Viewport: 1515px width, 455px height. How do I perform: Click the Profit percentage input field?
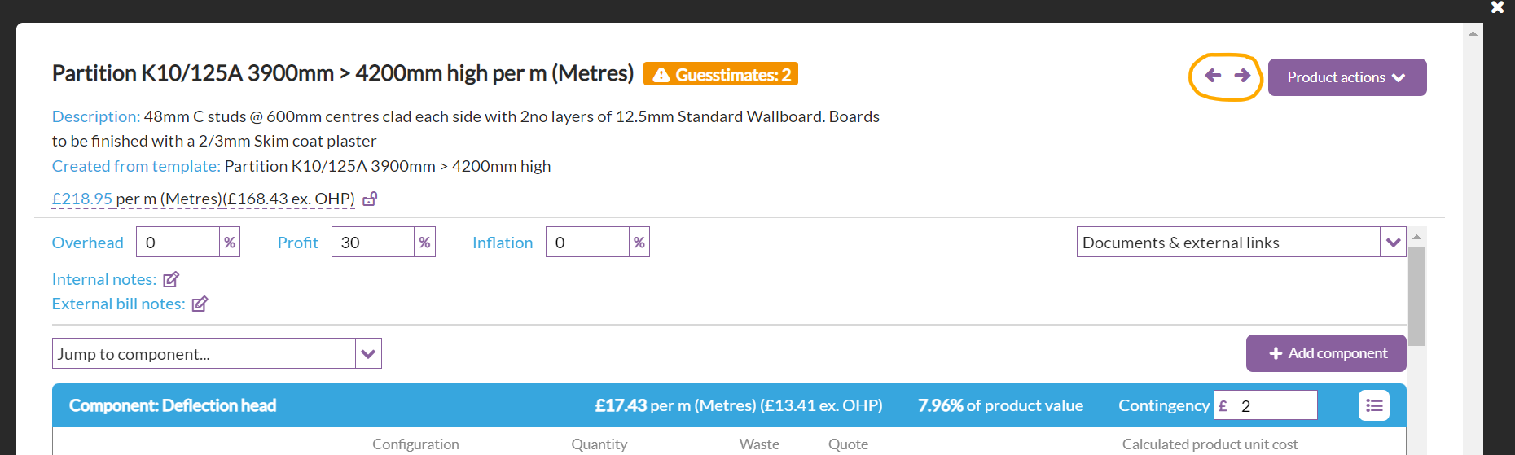[x=372, y=243]
